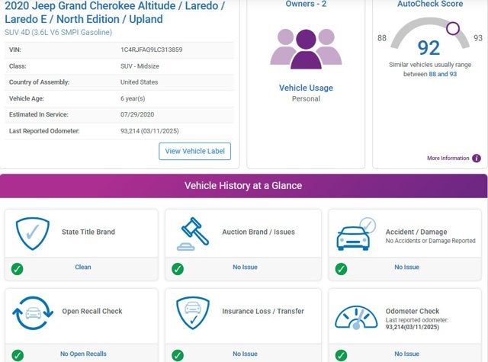Click the Odometer Check label
Screen dimensions: 488x362
pyautogui.click(x=413, y=311)
